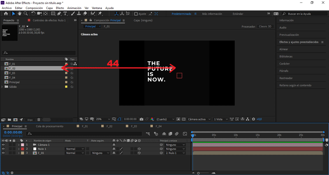The width and height of the screenshot is (329, 175).
Task: Open Ninguno track matte dropdown for F_01
Action: 100,153
